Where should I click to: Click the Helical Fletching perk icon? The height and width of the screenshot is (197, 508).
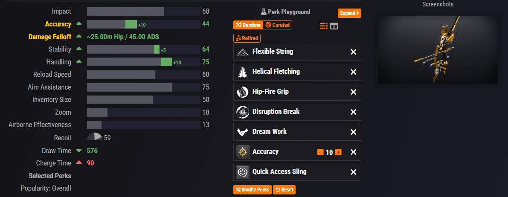point(243,72)
